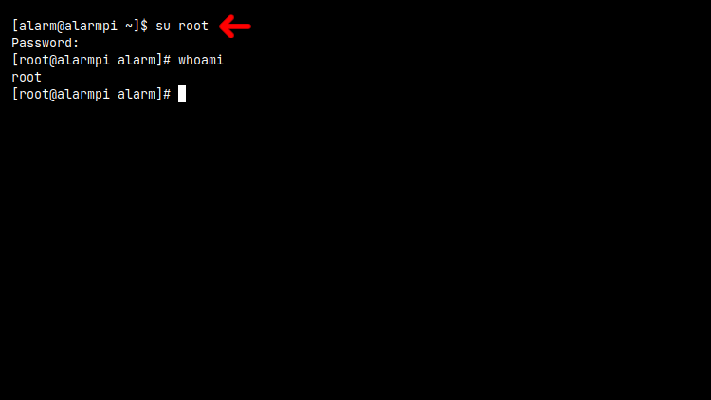Click root@alarmpi on the whoami line
711x400 pixels.
pyautogui.click(x=64, y=60)
